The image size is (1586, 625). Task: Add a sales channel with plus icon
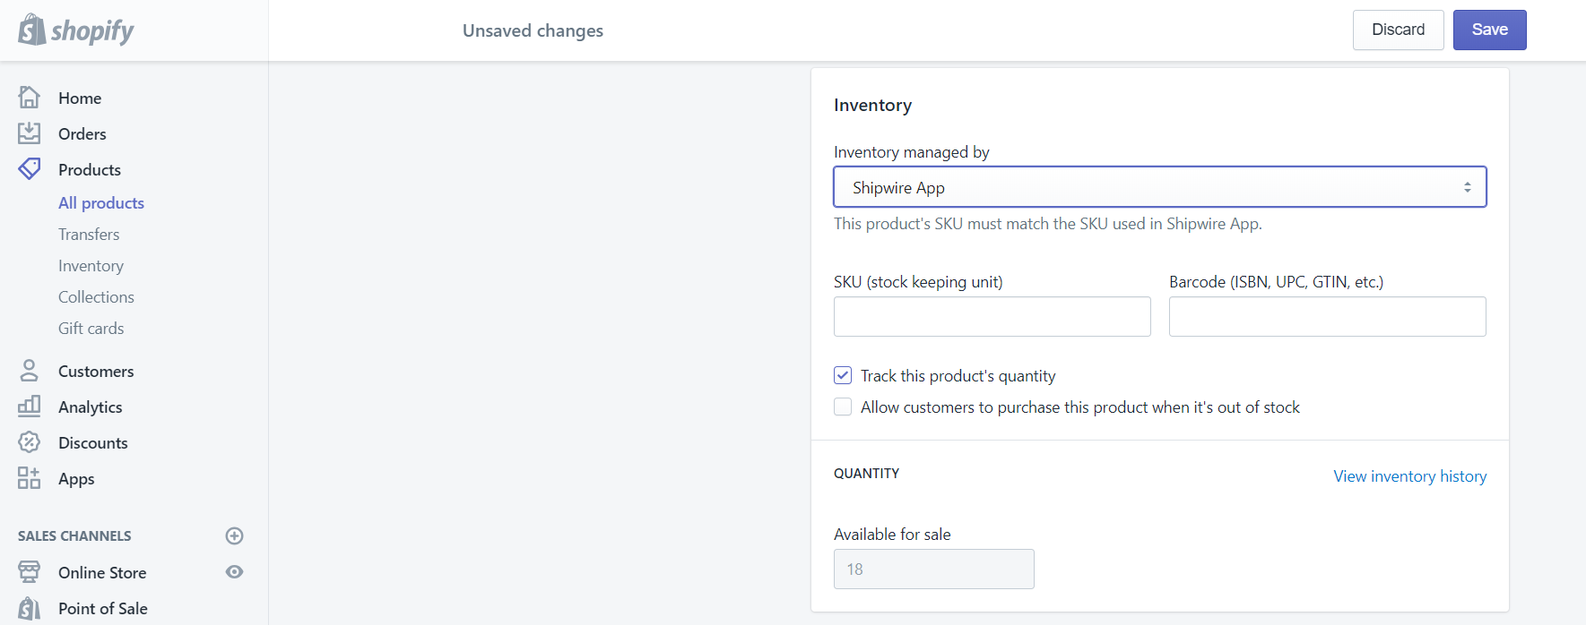pyautogui.click(x=235, y=535)
